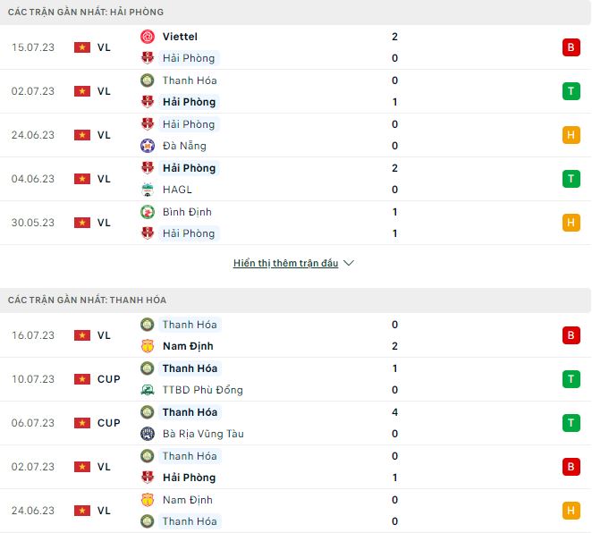This screenshot has width=592, height=533.
Task: Click the TTBD Phù Đổng team logo
Action: 148,390
